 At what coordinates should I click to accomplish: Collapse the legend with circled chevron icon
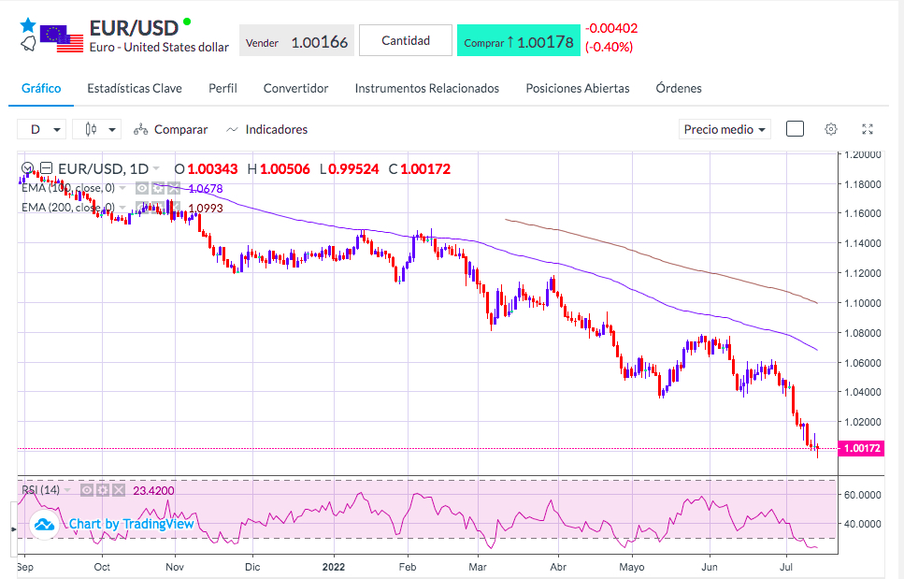27,168
